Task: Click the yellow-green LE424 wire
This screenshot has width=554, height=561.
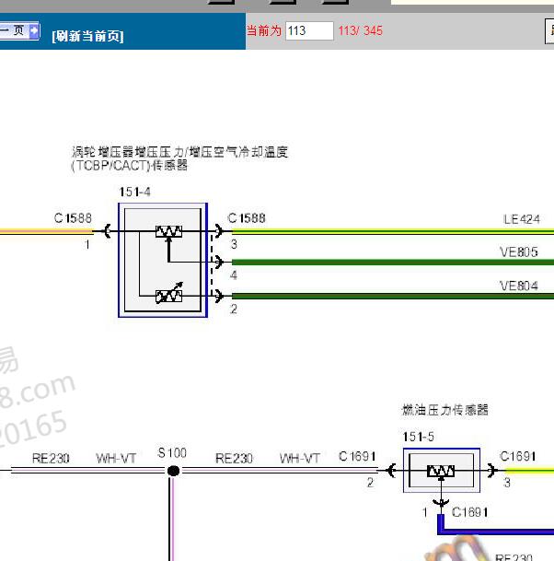Action: (393, 231)
